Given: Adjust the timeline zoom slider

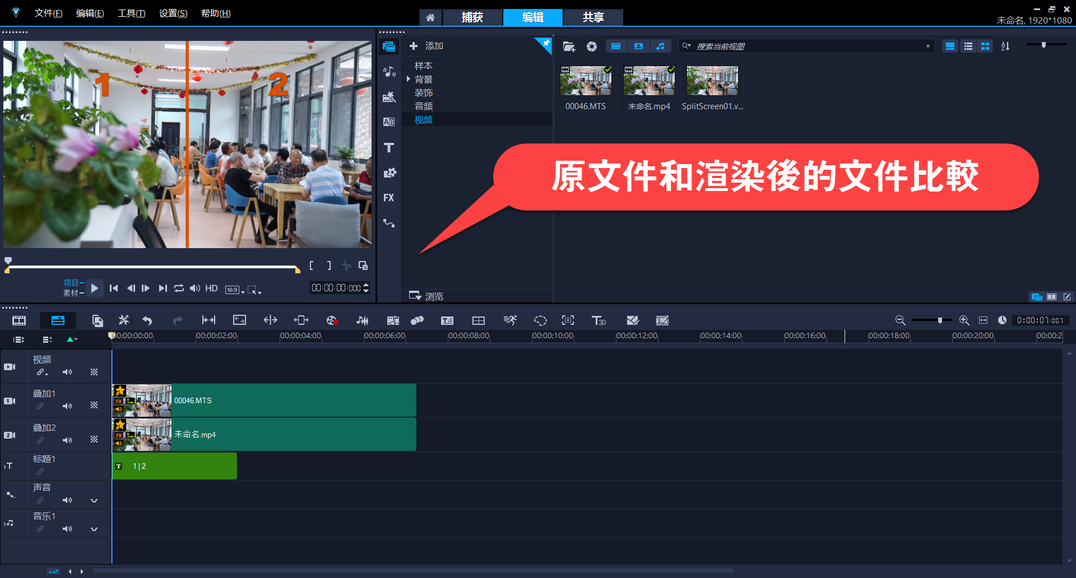Looking at the screenshot, I should (940, 320).
